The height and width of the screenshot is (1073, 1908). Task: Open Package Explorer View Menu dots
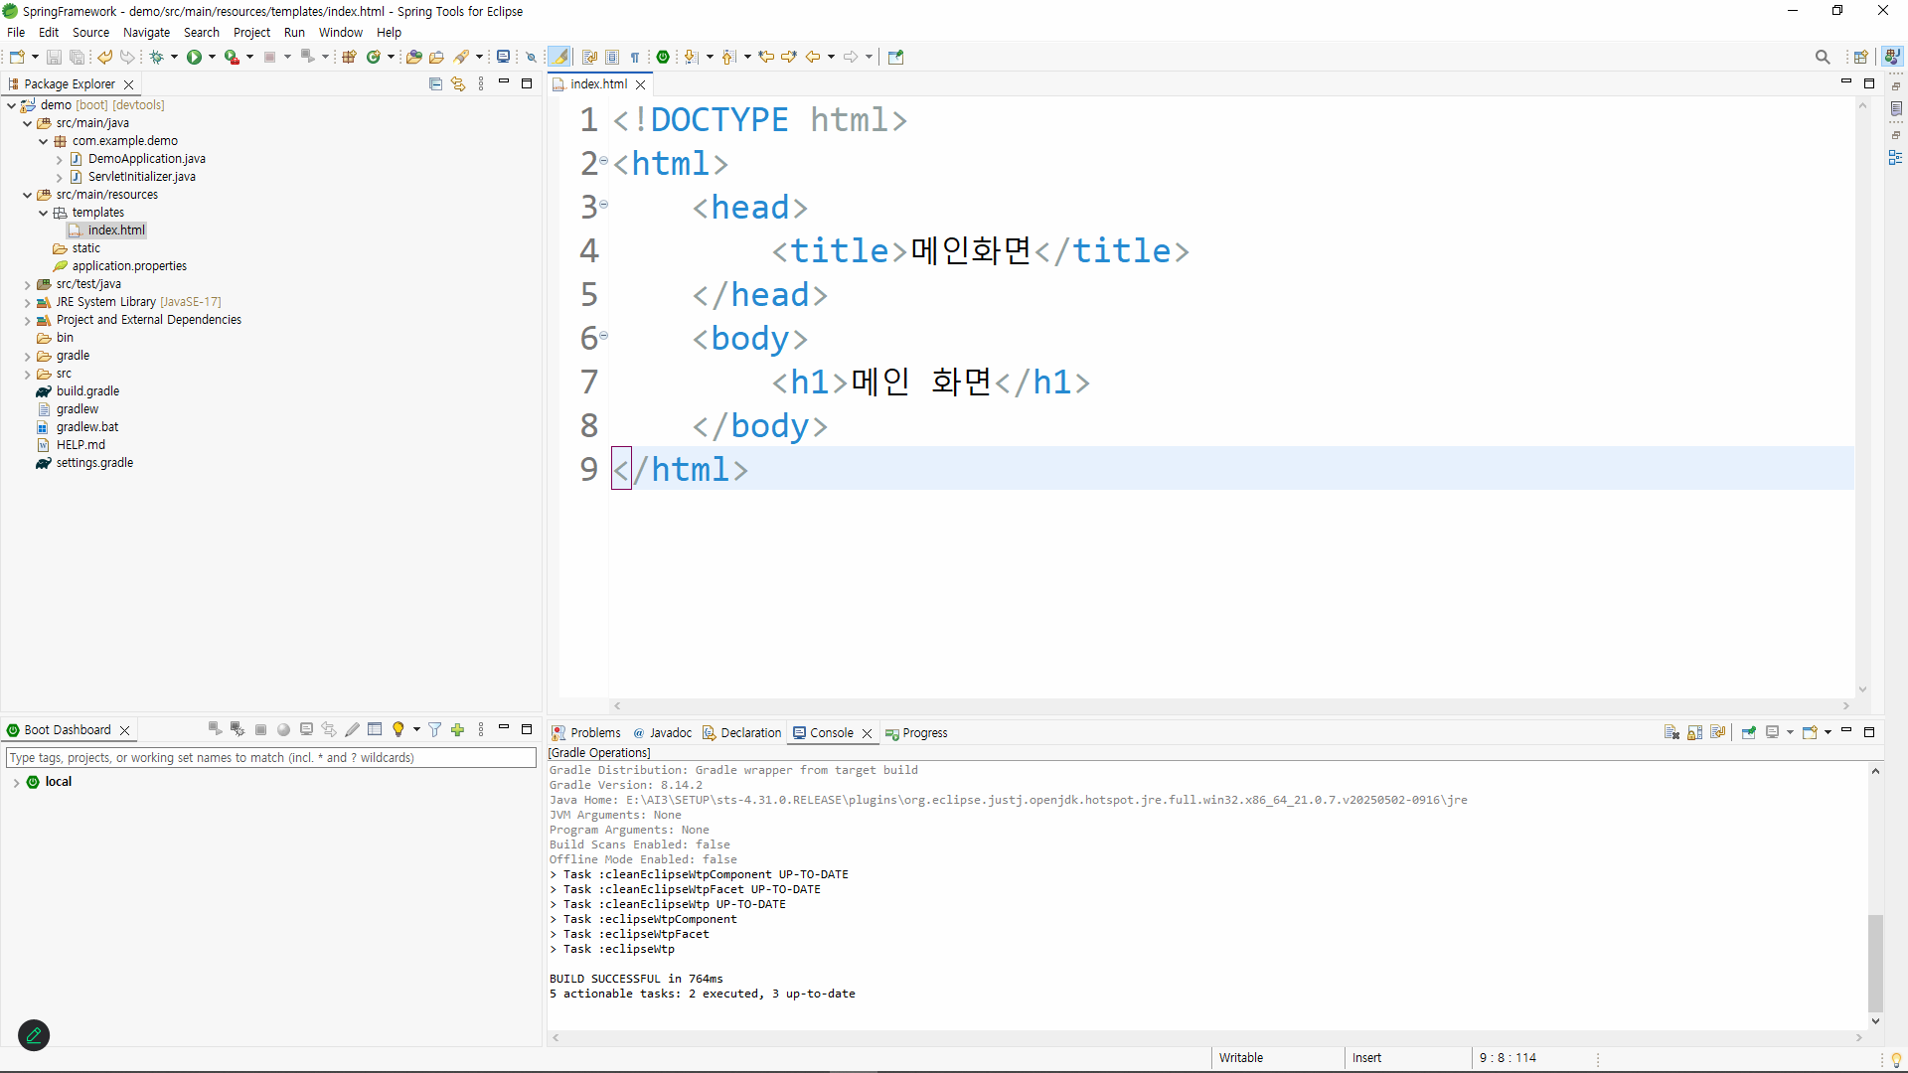(x=481, y=83)
